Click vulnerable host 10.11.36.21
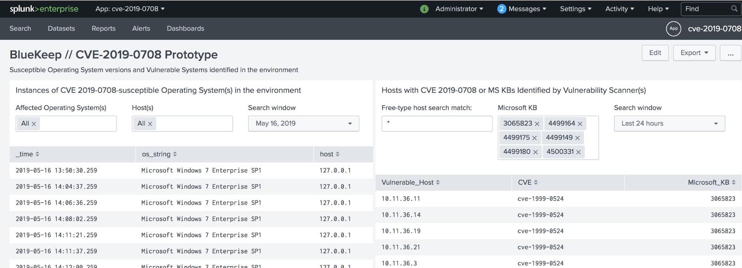This screenshot has height=268, width=742. tap(401, 247)
